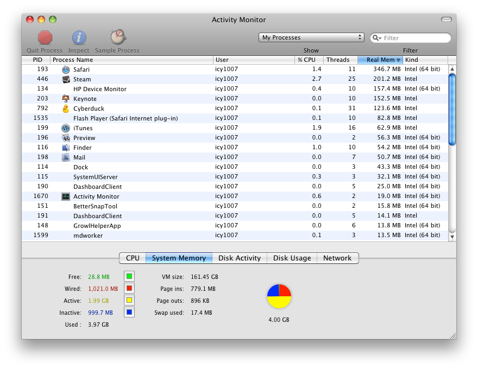Screen dimensions: 478x369
Task: Select the Flash Player (Safari Internet plug-in) row
Action: [x=235, y=118]
